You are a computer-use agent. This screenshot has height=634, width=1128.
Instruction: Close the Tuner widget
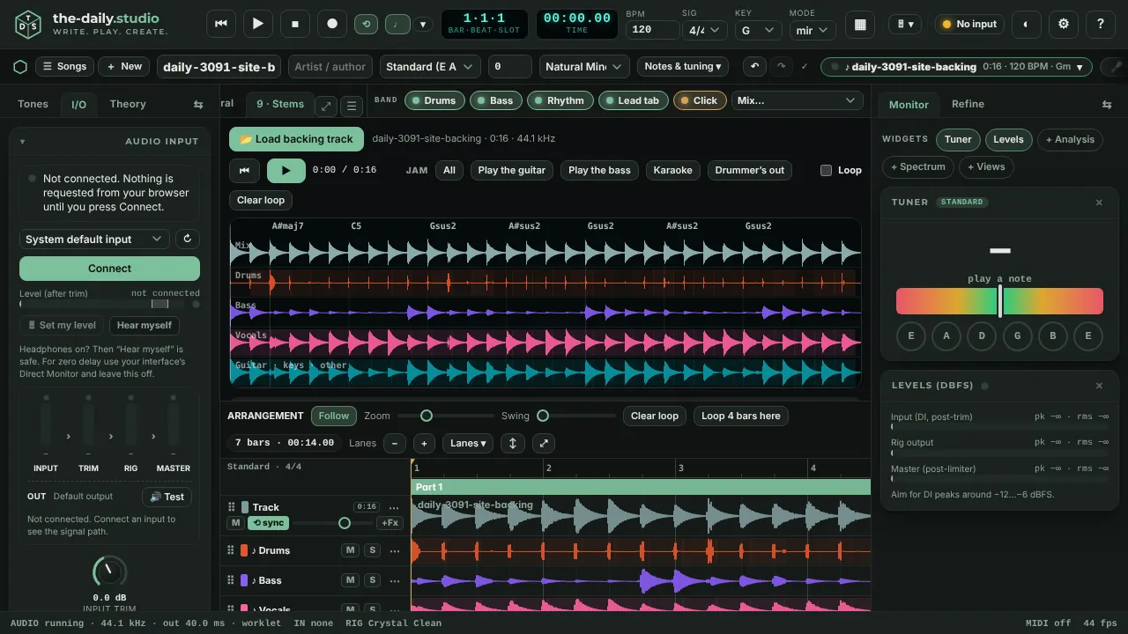click(1099, 203)
